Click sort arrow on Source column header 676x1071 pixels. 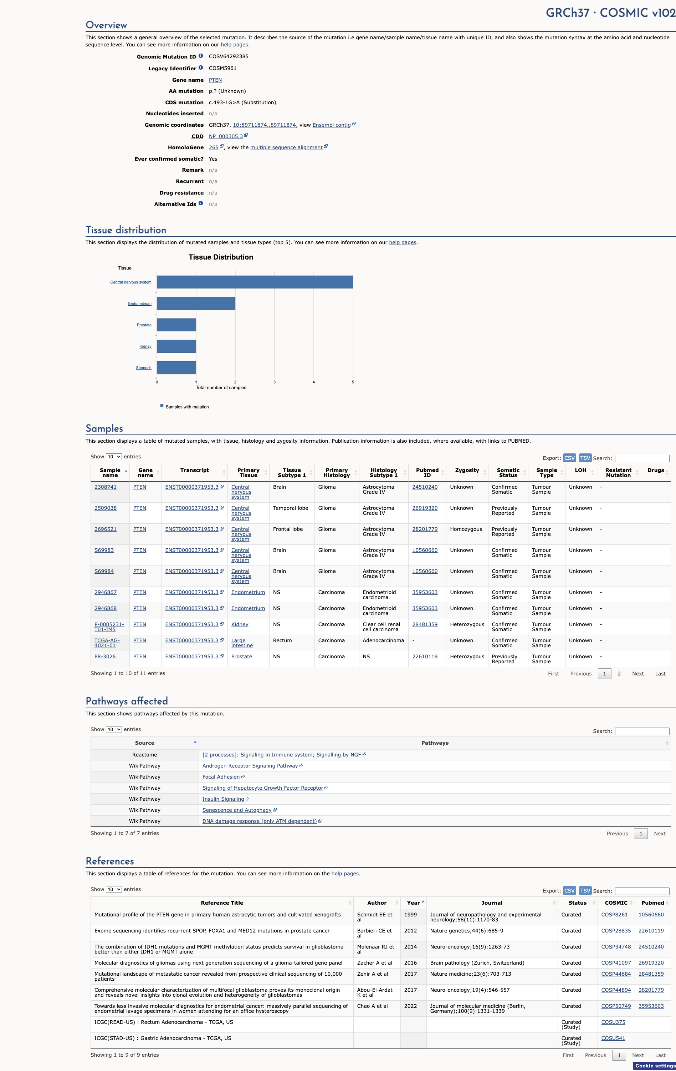[195, 742]
